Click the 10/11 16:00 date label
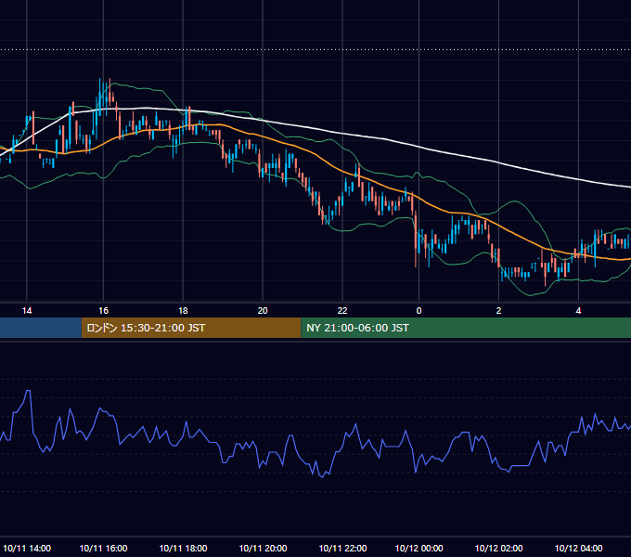 [x=103, y=548]
